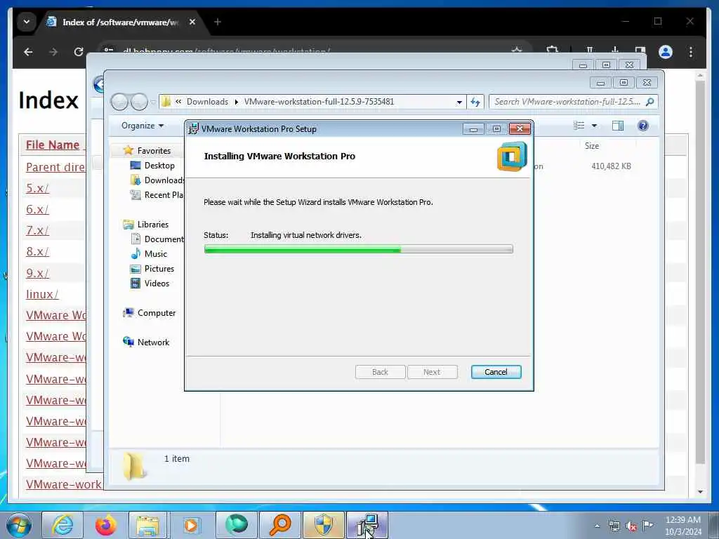Launch Firefox from the taskbar
The width and height of the screenshot is (719, 539).
[105, 525]
